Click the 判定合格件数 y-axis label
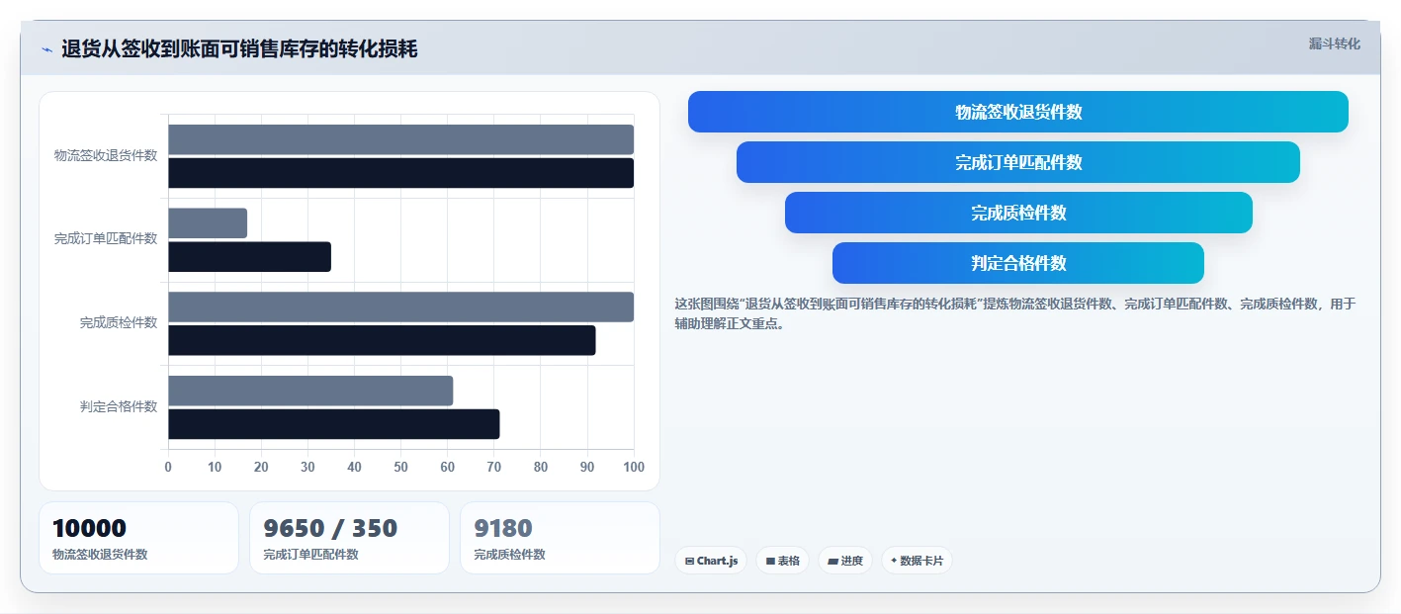This screenshot has width=1401, height=614. click(x=119, y=406)
